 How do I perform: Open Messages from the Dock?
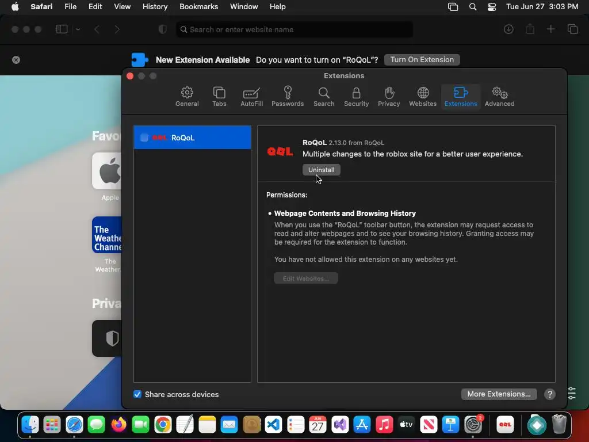click(x=97, y=425)
